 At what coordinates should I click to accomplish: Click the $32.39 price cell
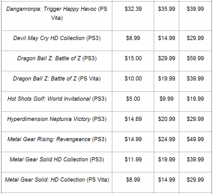(133, 9)
